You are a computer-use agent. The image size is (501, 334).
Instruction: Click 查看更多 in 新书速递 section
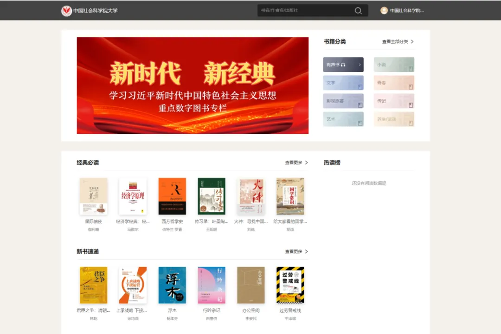(x=293, y=251)
